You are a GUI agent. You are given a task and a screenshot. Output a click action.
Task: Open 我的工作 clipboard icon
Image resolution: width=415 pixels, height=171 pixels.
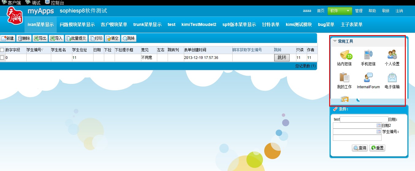(344, 78)
